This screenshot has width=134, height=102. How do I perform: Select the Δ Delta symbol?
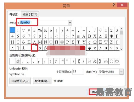tap(100, 36)
